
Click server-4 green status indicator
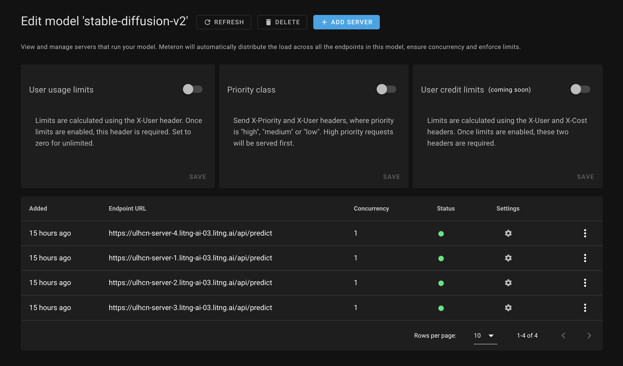coord(441,234)
